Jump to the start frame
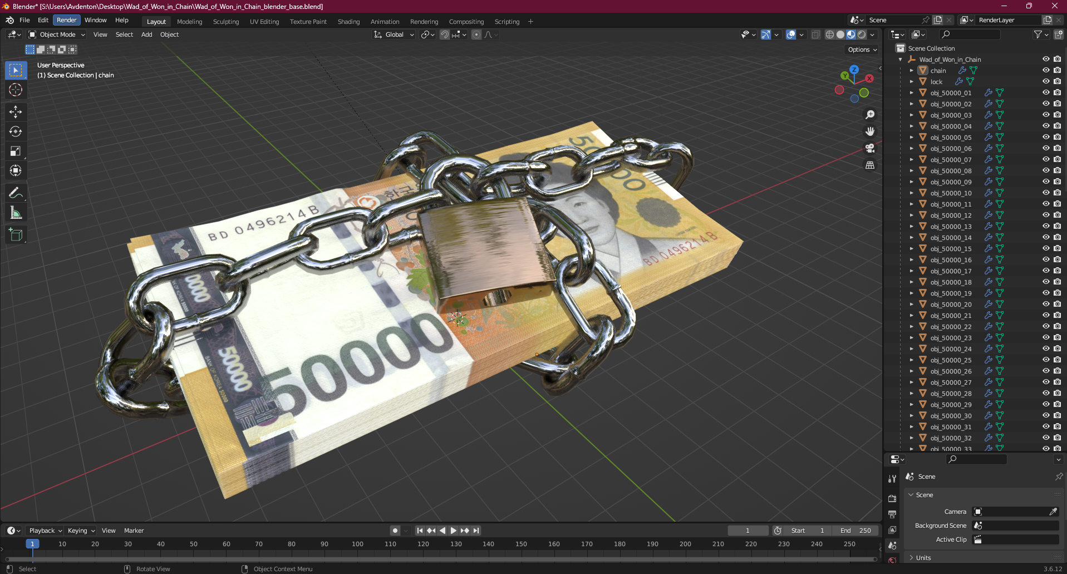1067x574 pixels. point(420,531)
